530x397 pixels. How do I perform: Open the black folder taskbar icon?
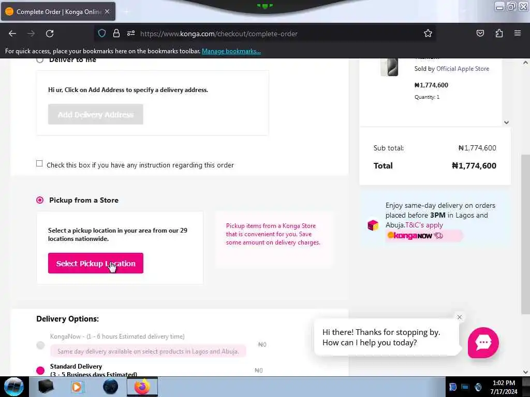[x=46, y=387]
